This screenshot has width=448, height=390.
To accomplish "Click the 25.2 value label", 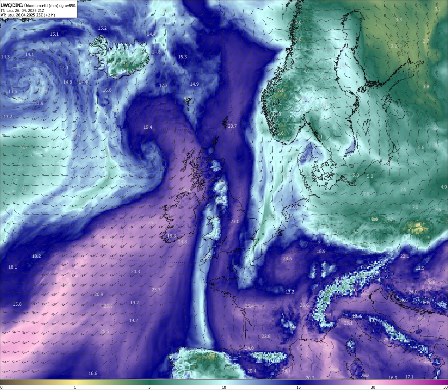I will tap(365, 375).
